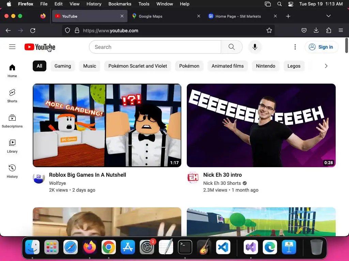Open the Bookmarks menu
This screenshot has height=261, width=349.
120,4
